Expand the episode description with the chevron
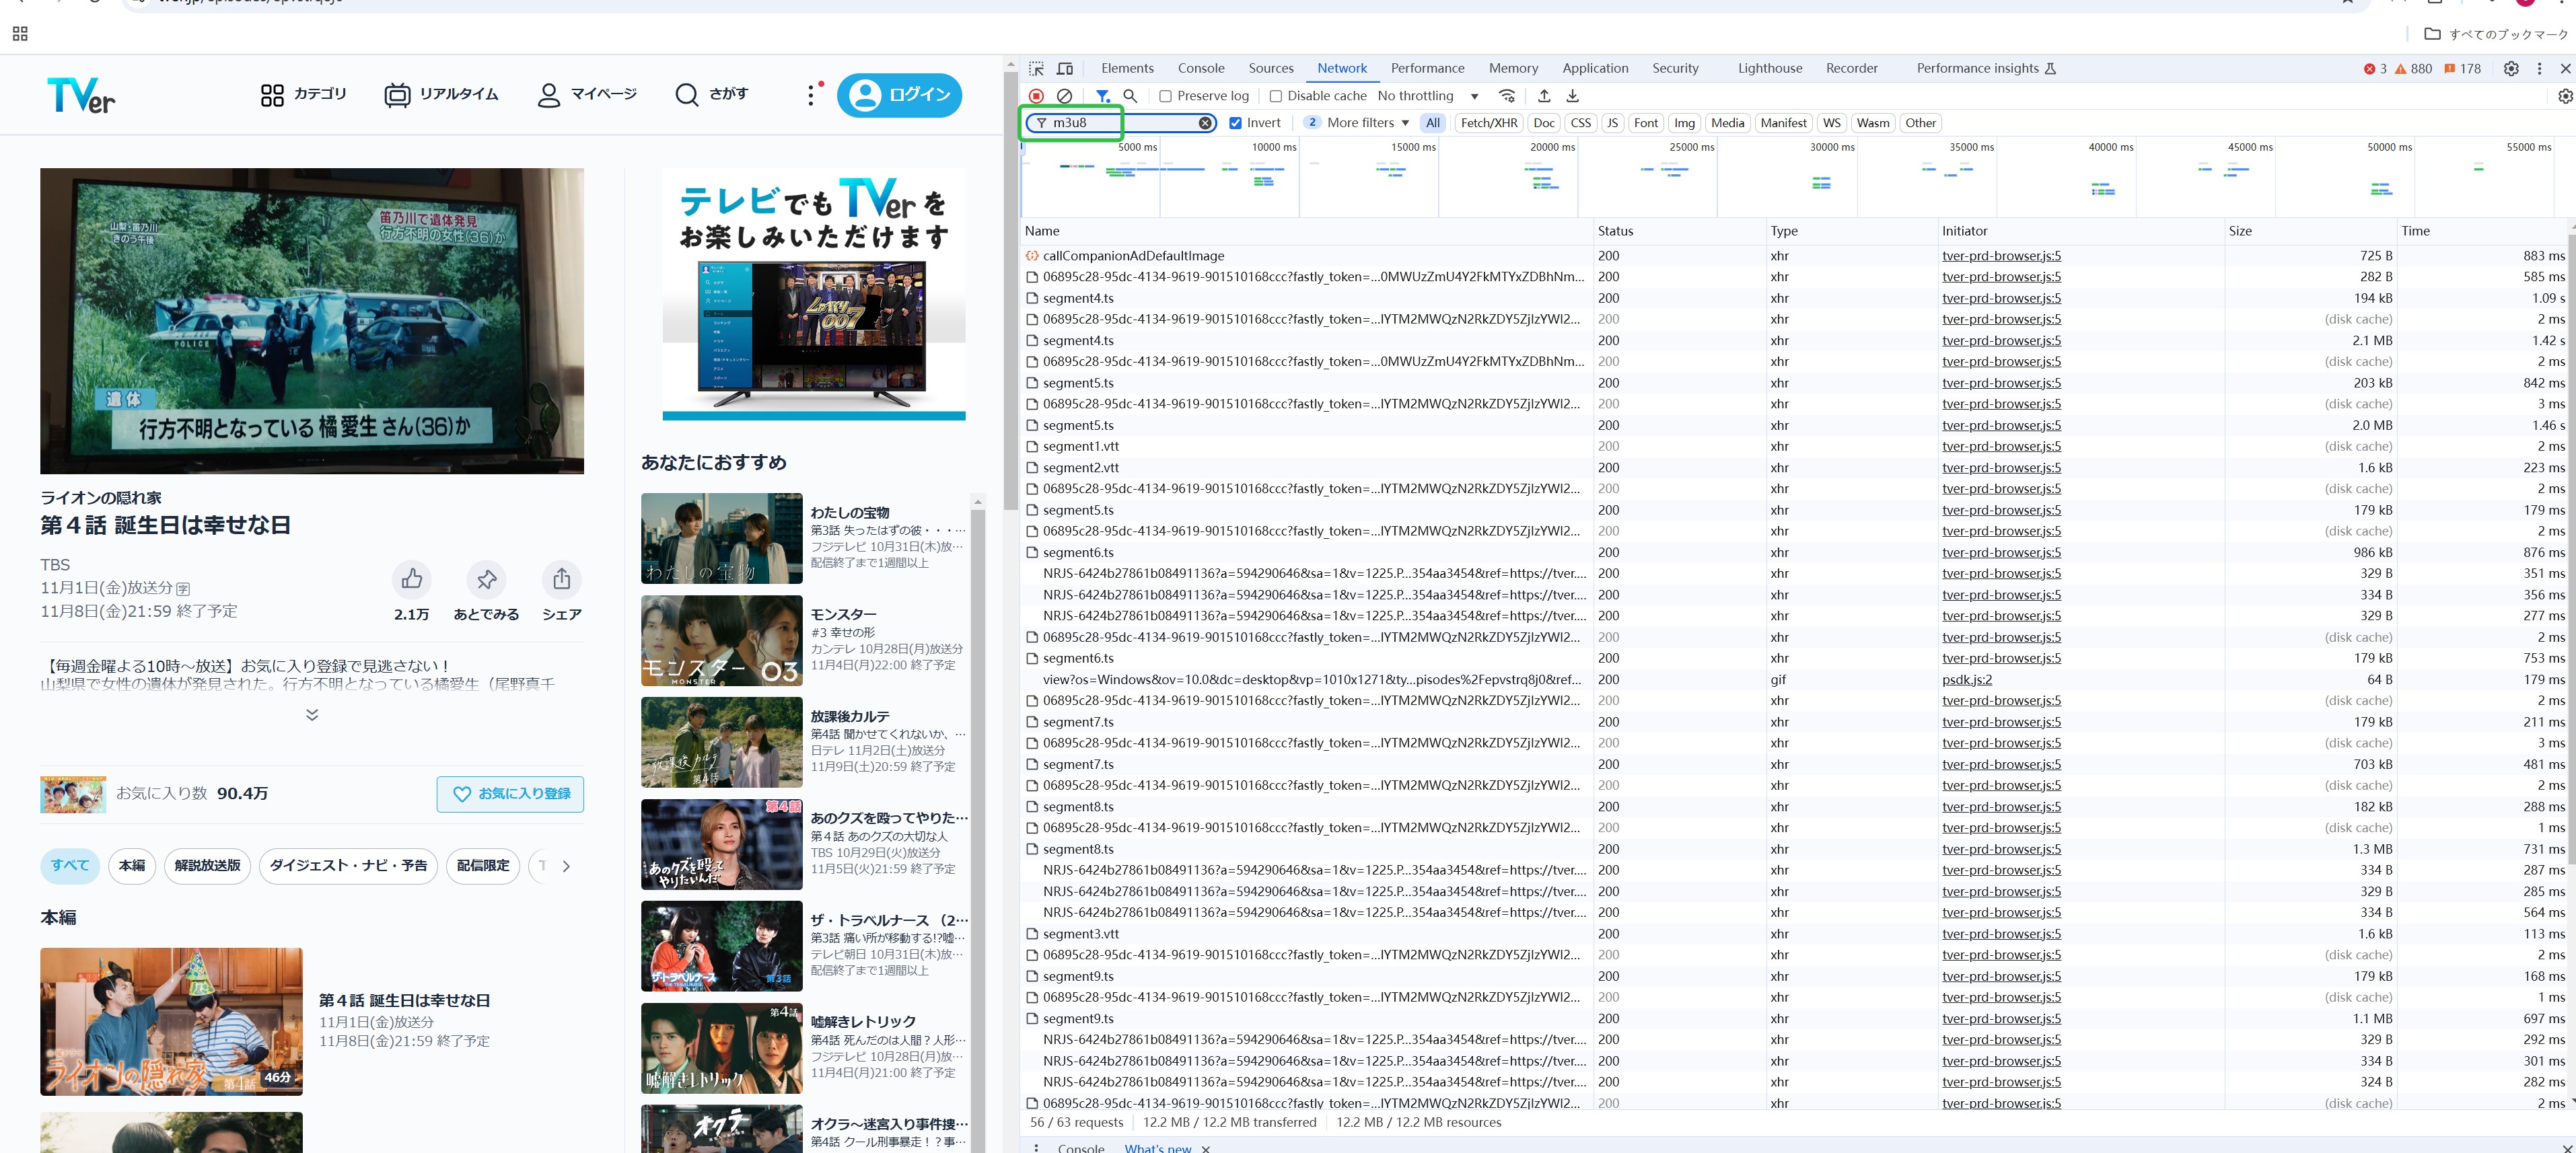This screenshot has height=1153, width=2576. click(x=311, y=714)
